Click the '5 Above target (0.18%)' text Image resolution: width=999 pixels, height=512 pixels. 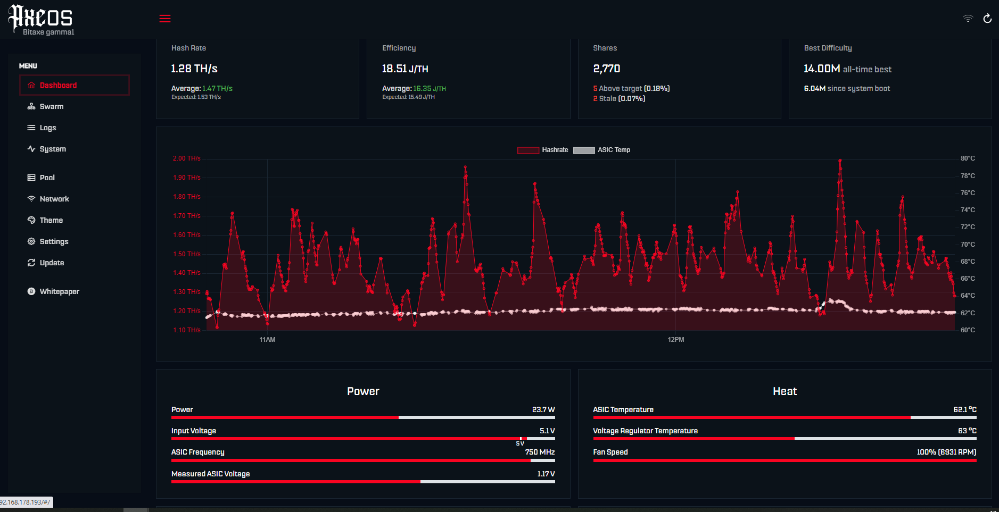(631, 88)
